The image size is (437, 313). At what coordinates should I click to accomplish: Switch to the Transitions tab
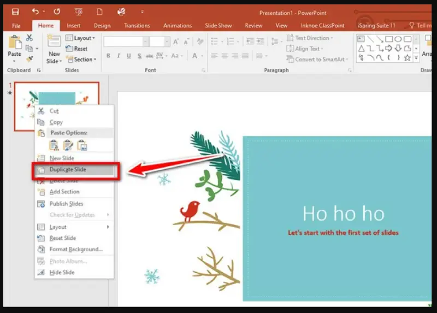point(137,26)
